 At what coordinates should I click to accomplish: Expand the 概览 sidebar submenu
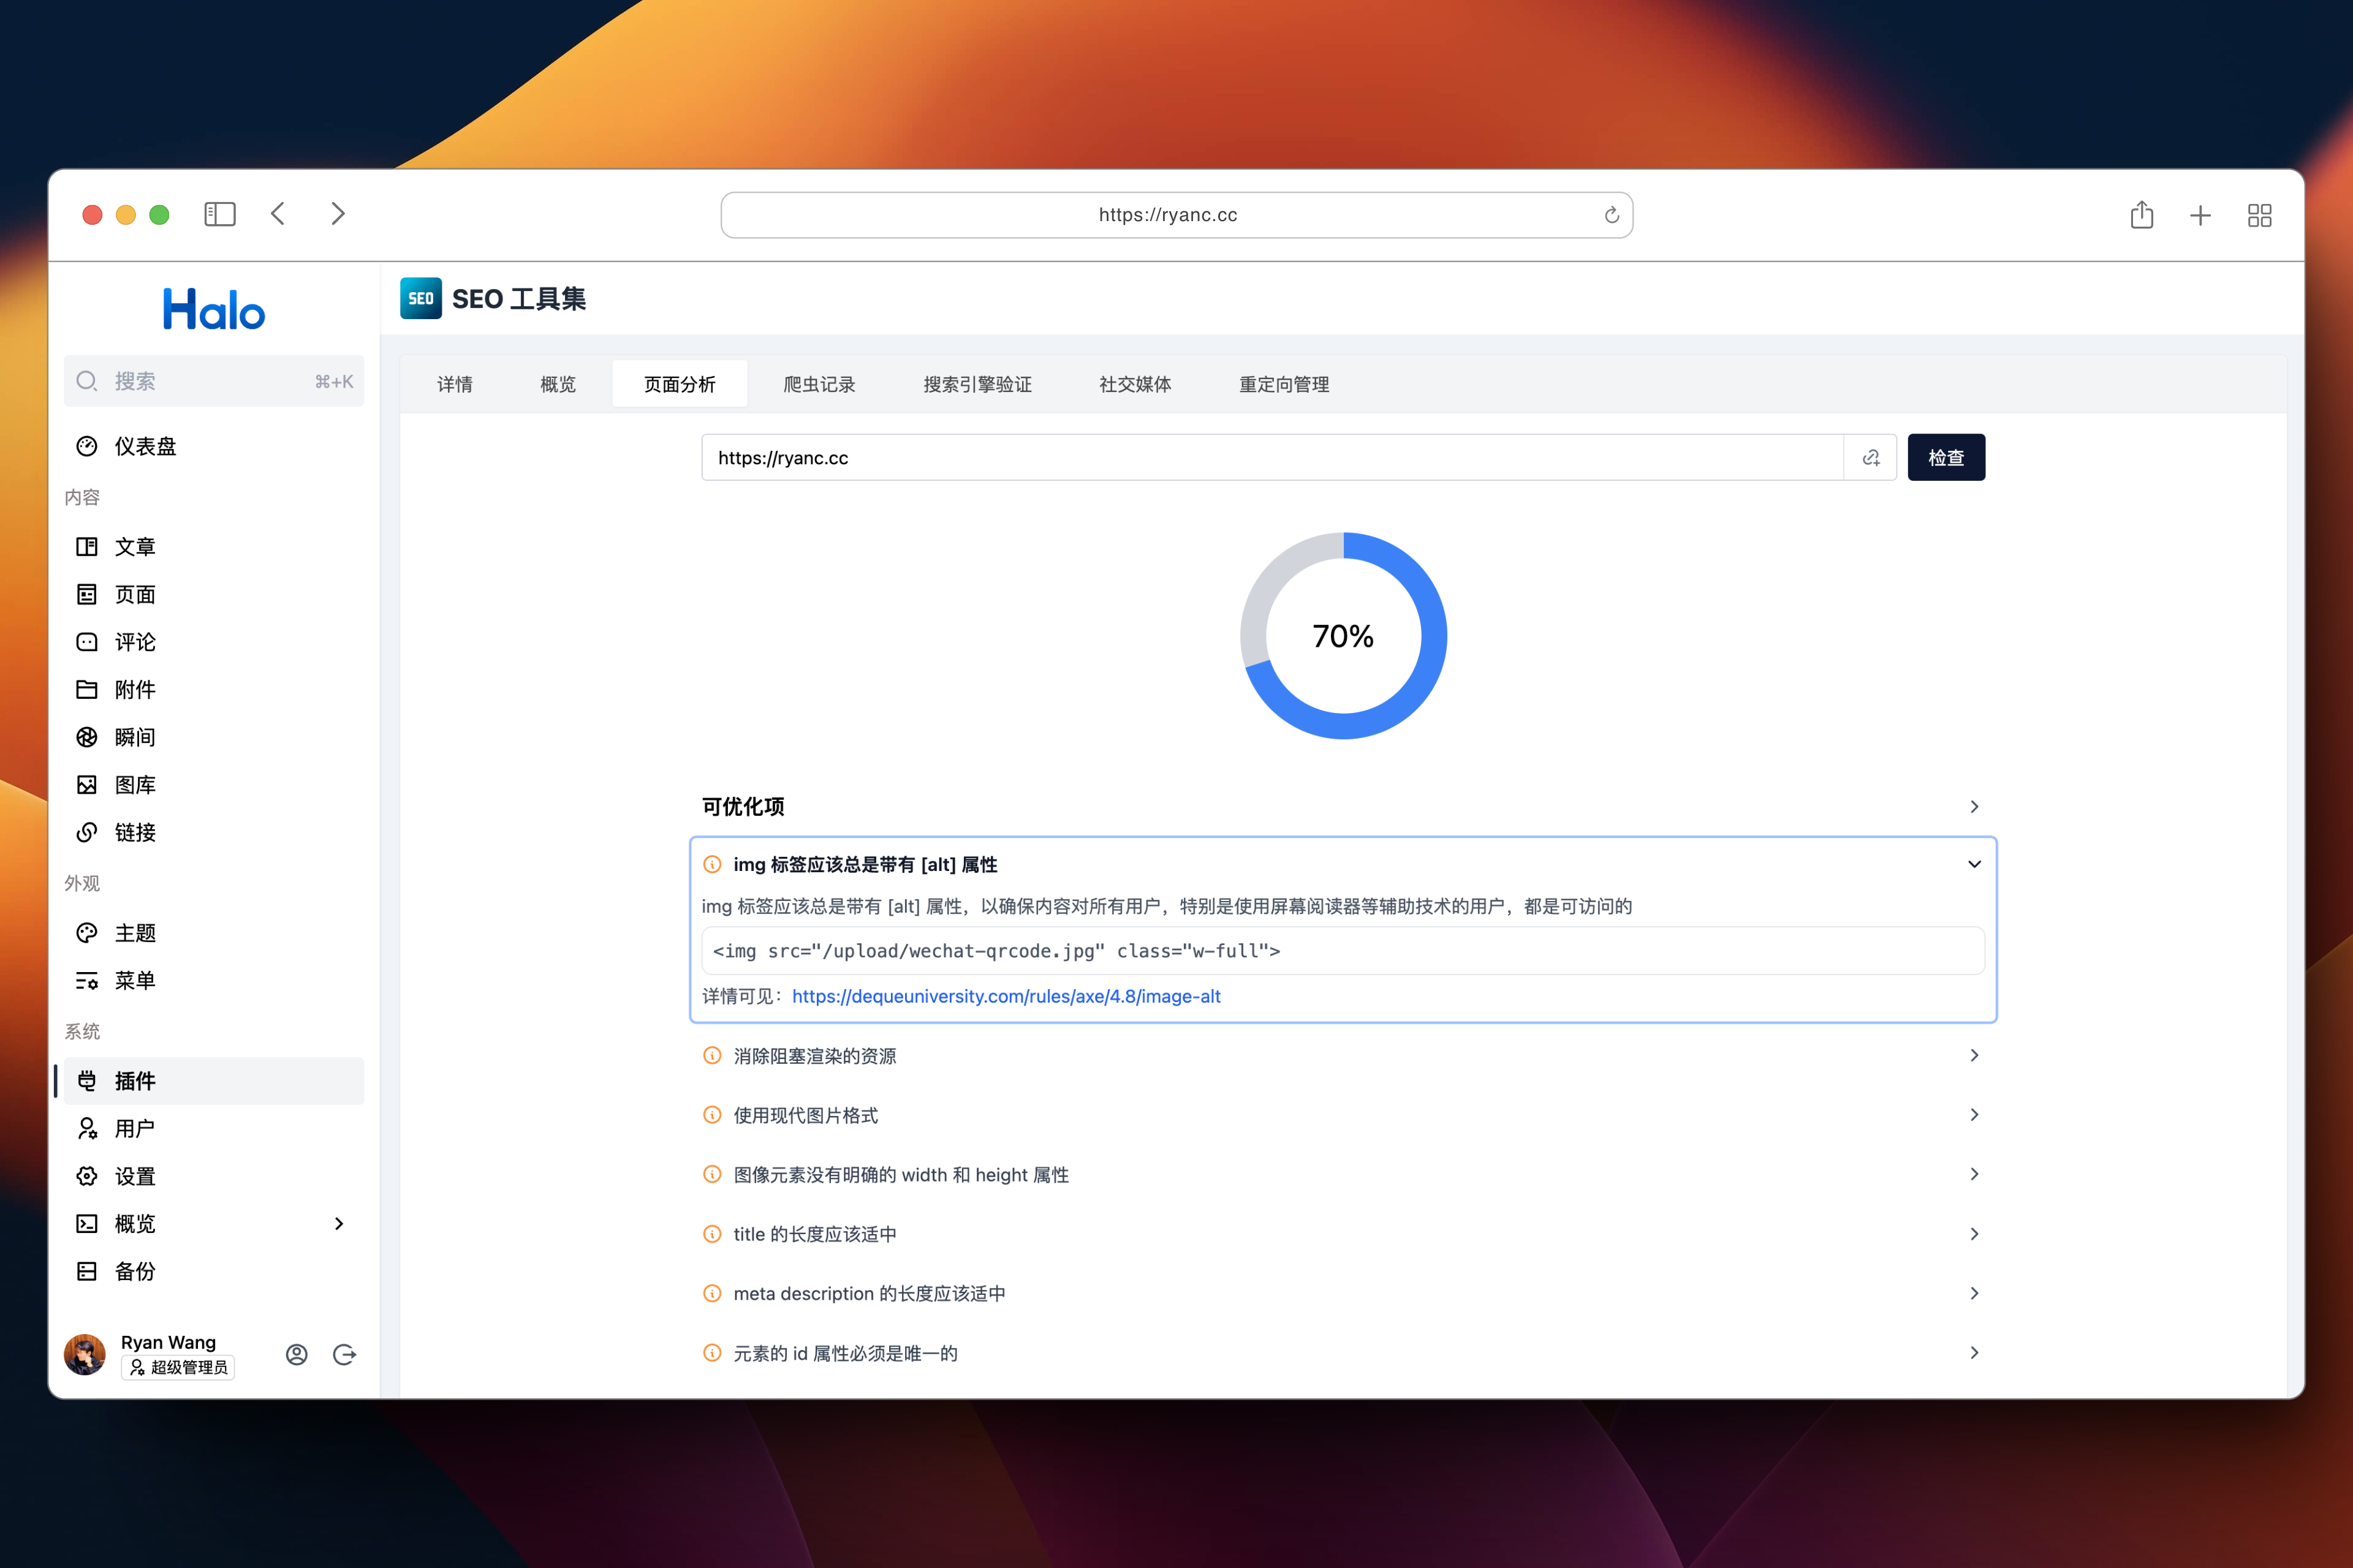[x=339, y=1223]
